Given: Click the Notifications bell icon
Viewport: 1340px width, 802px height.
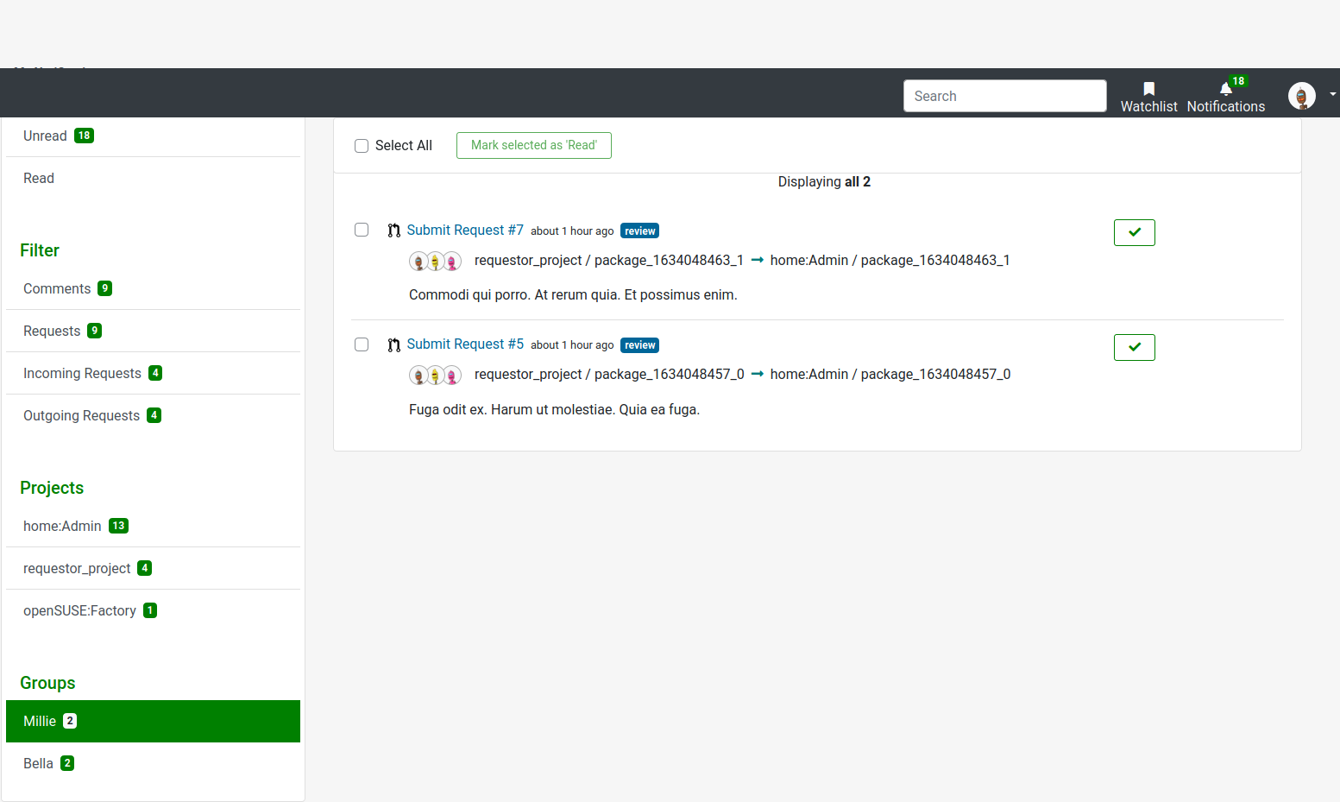Looking at the screenshot, I should tap(1225, 89).
